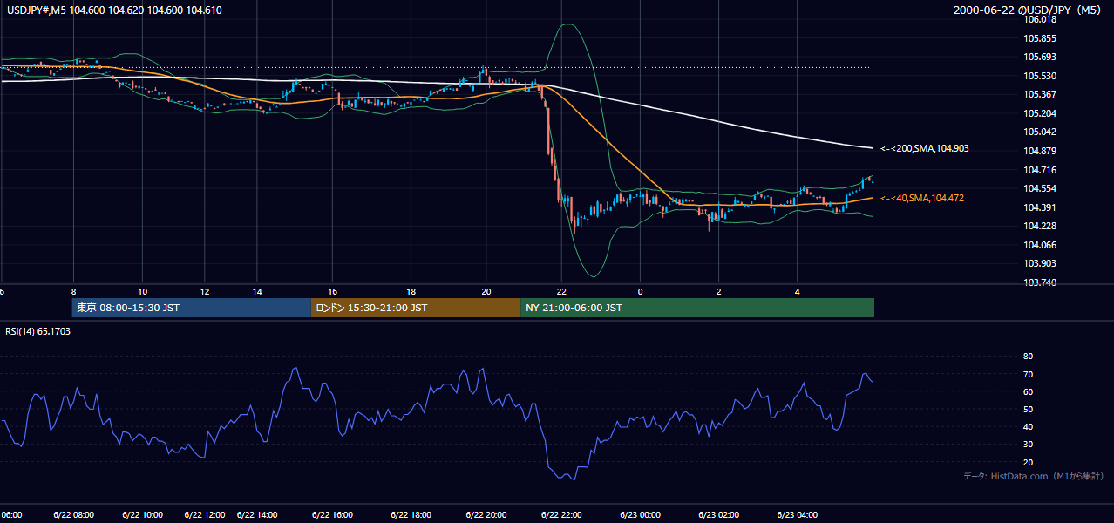Image resolution: width=1114 pixels, height=523 pixels.
Task: Click the 6/22 18:00 date axis label
Action: [411, 514]
